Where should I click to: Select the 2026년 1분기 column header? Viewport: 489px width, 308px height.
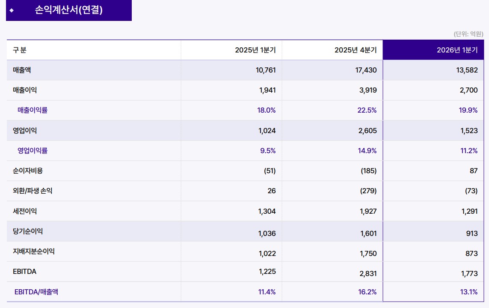point(433,50)
